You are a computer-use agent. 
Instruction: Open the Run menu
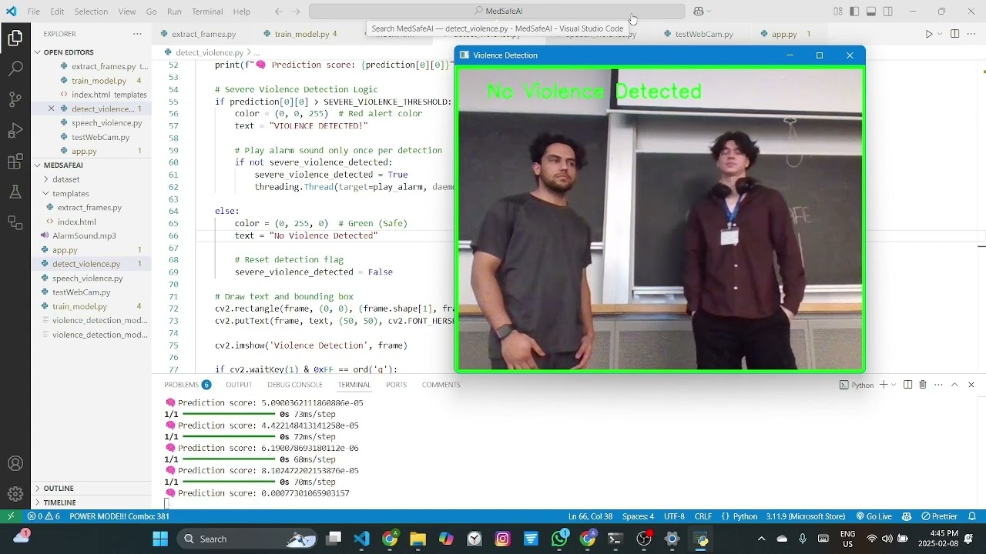tap(174, 12)
